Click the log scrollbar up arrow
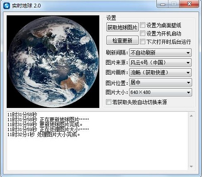Image resolution: width=202 pixels, height=177 pixels. coord(191,116)
